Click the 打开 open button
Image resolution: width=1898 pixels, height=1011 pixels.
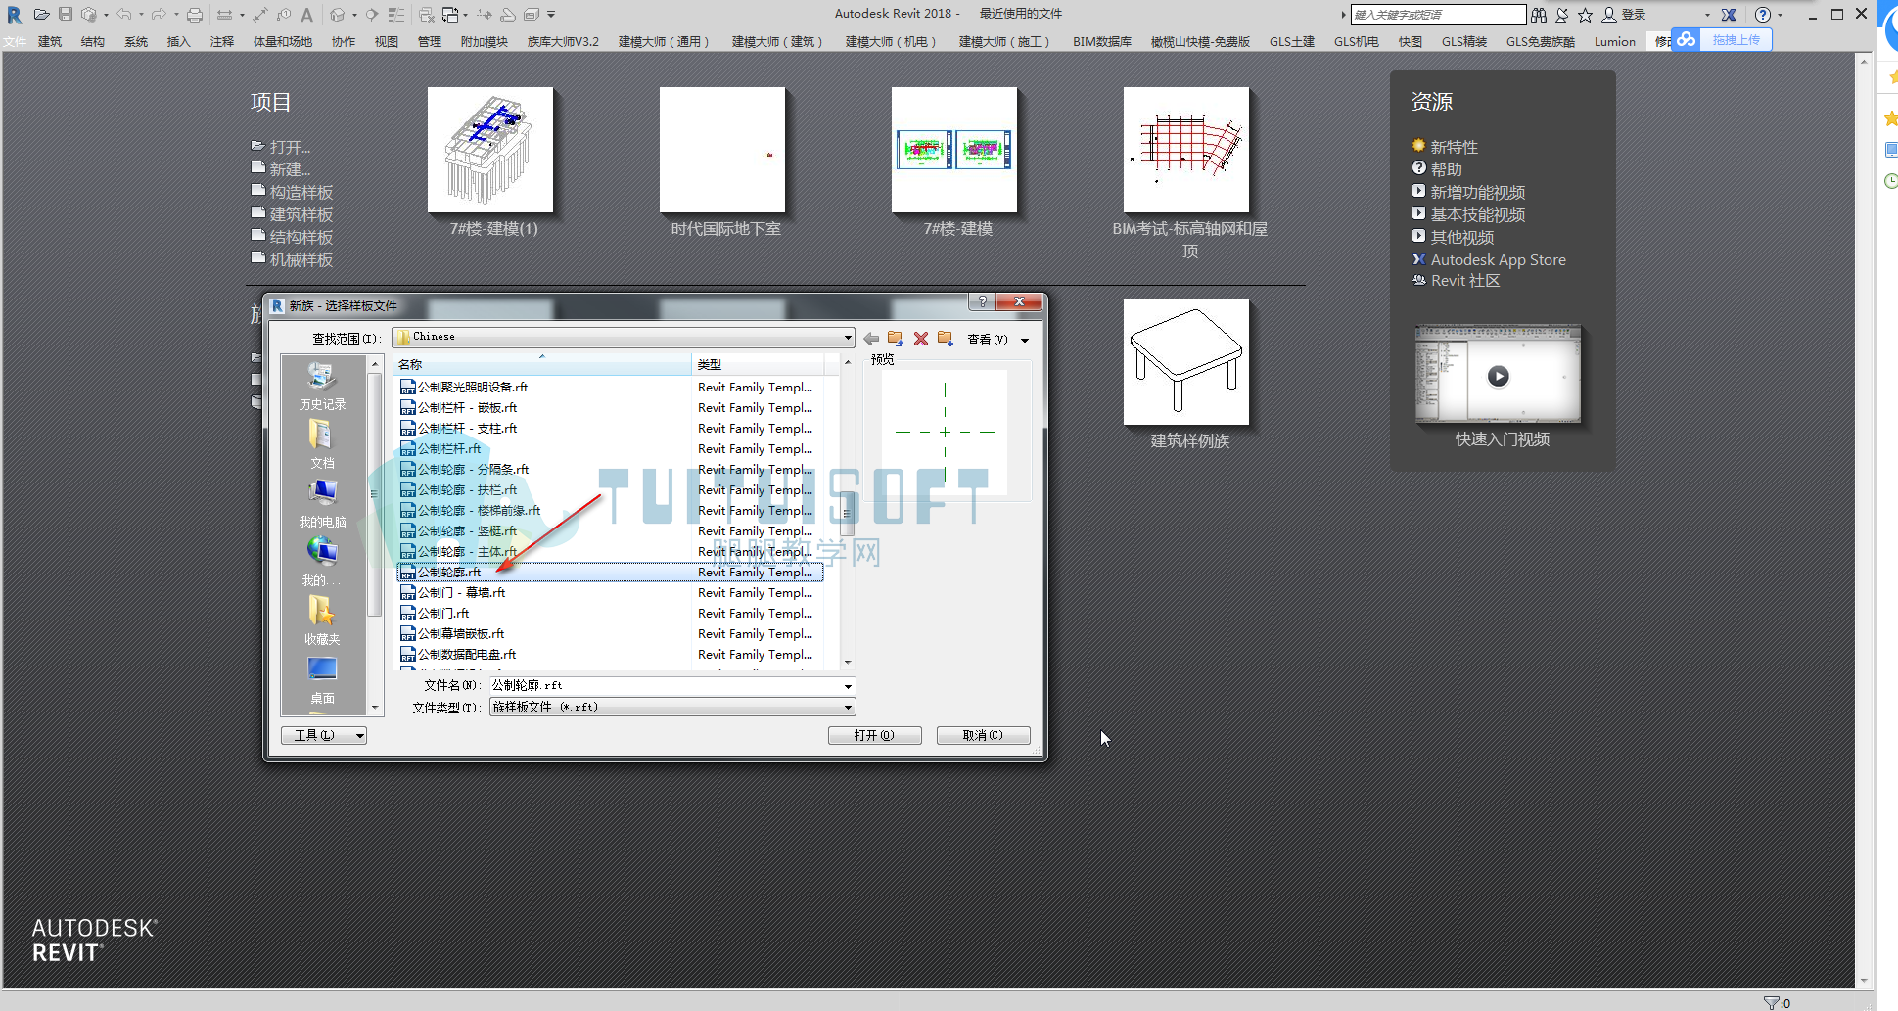875,735
